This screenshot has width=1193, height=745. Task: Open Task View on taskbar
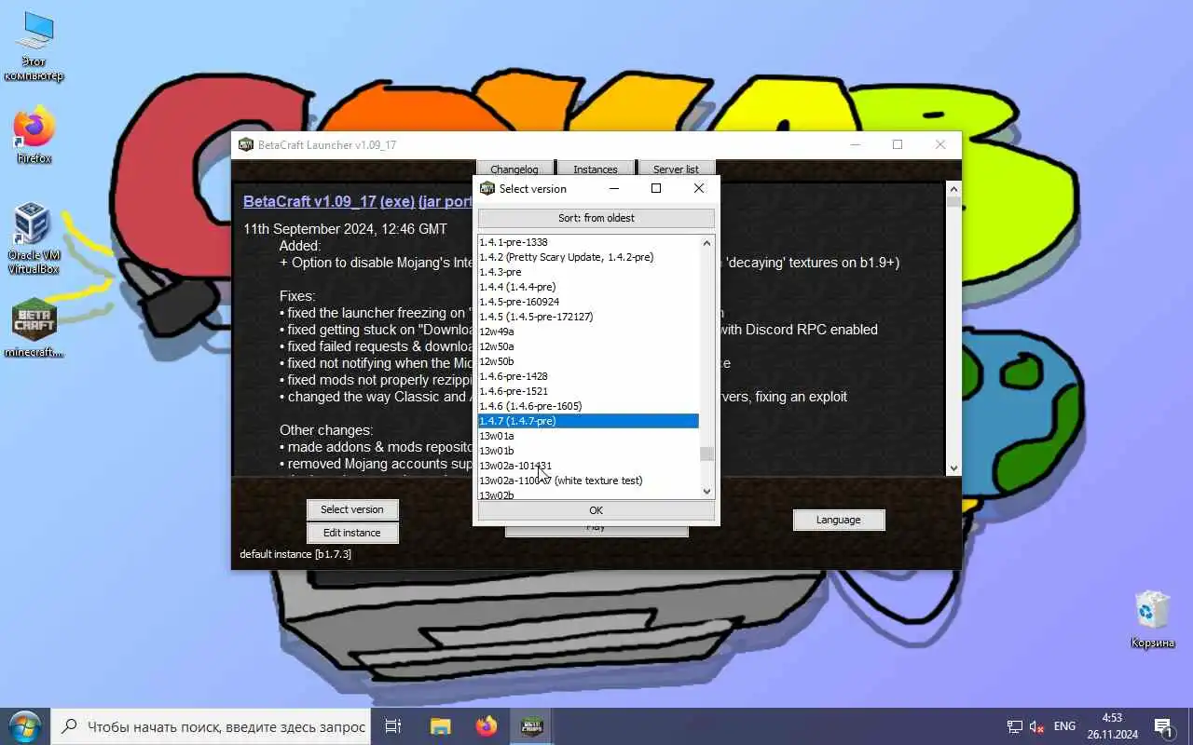393,726
